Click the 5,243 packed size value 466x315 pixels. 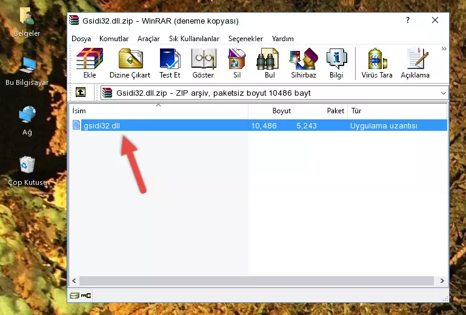(307, 126)
